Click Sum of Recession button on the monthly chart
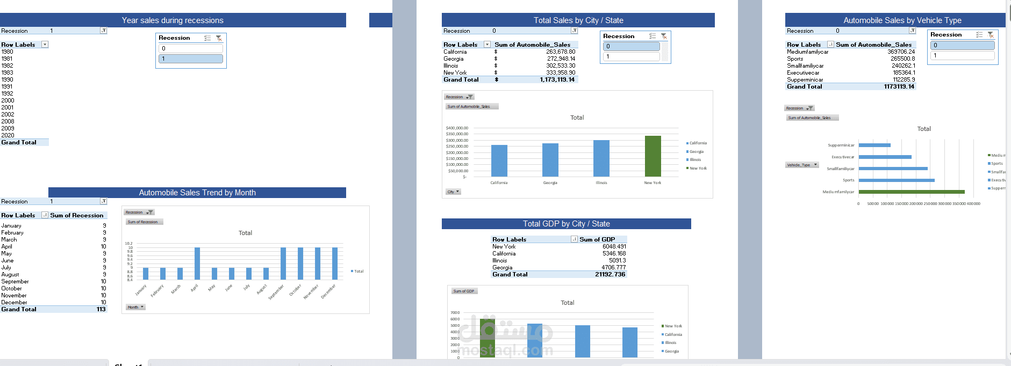Image resolution: width=1011 pixels, height=366 pixels. pyautogui.click(x=145, y=222)
